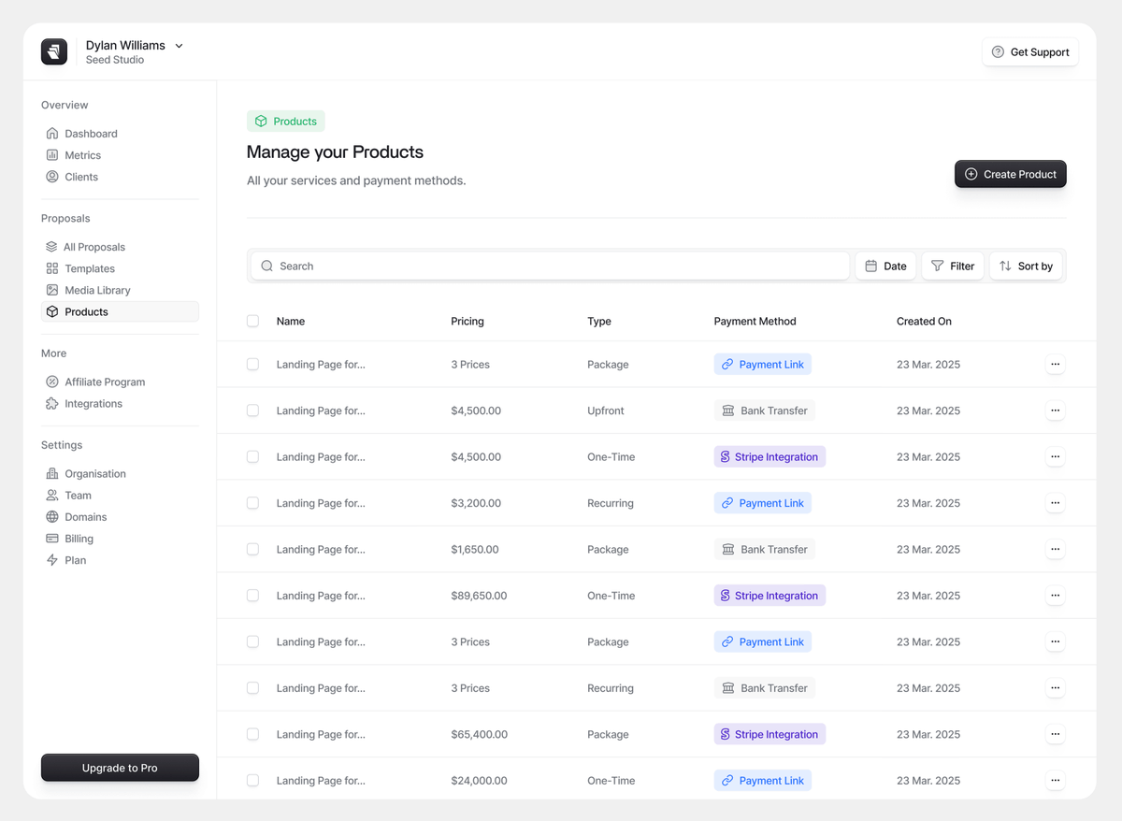
Task: Open more options for $4,500.00 Upfront row
Action: (1055, 410)
